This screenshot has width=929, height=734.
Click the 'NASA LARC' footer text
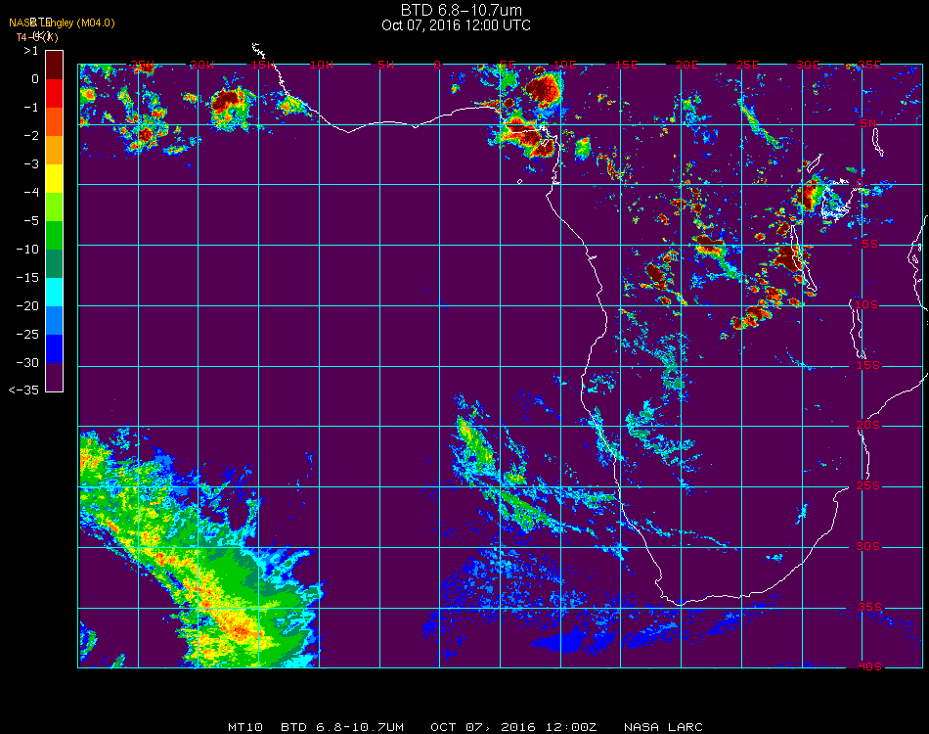pos(663,727)
